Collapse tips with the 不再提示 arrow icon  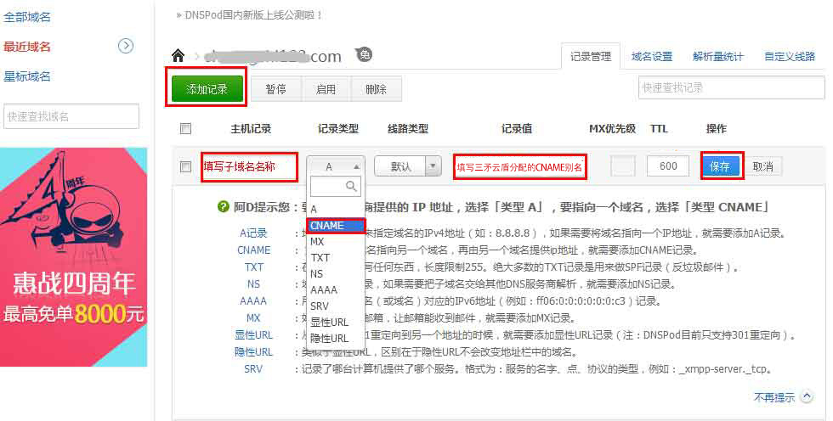(807, 396)
